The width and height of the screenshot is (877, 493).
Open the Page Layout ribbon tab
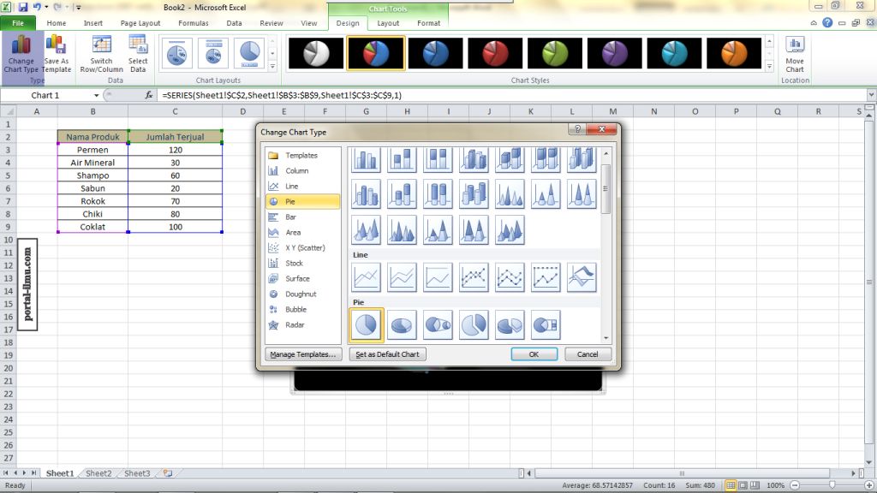(x=140, y=23)
